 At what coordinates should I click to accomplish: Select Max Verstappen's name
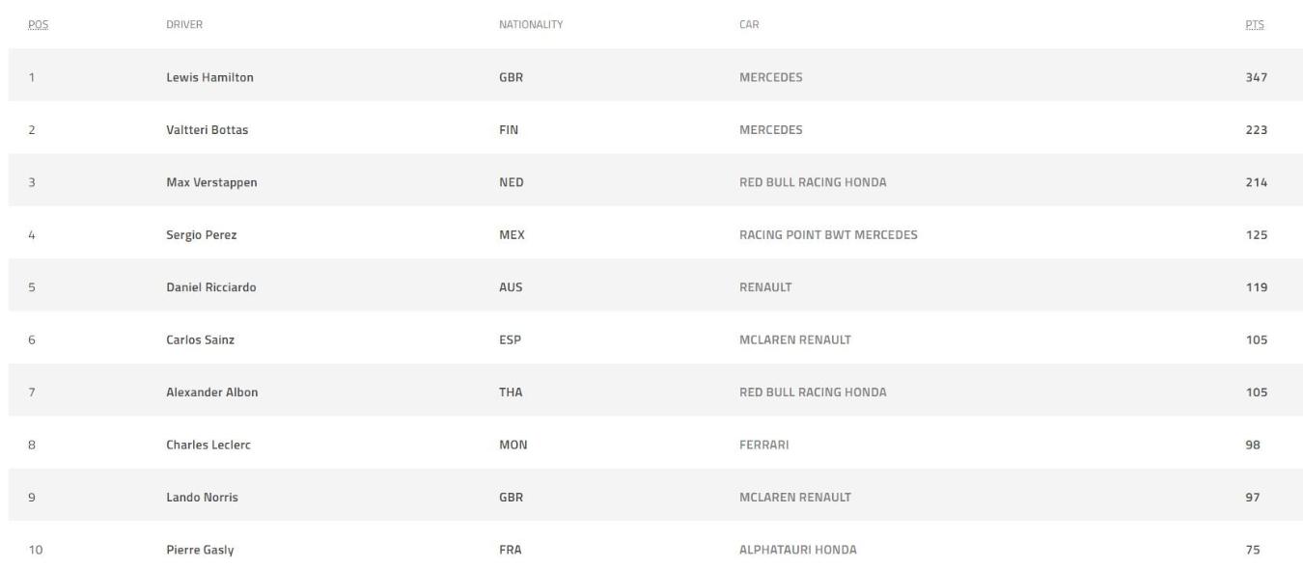[211, 182]
